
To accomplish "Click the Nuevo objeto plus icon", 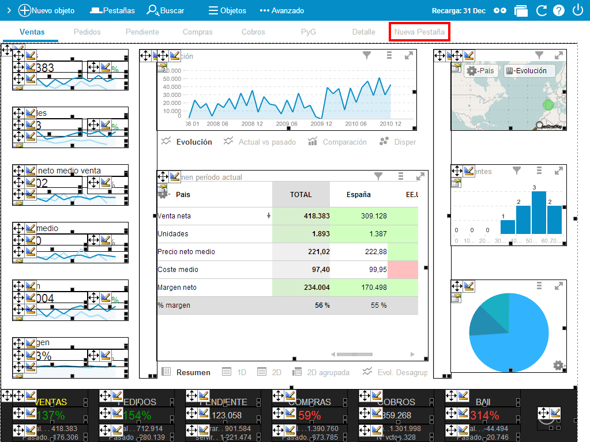I will click(25, 10).
